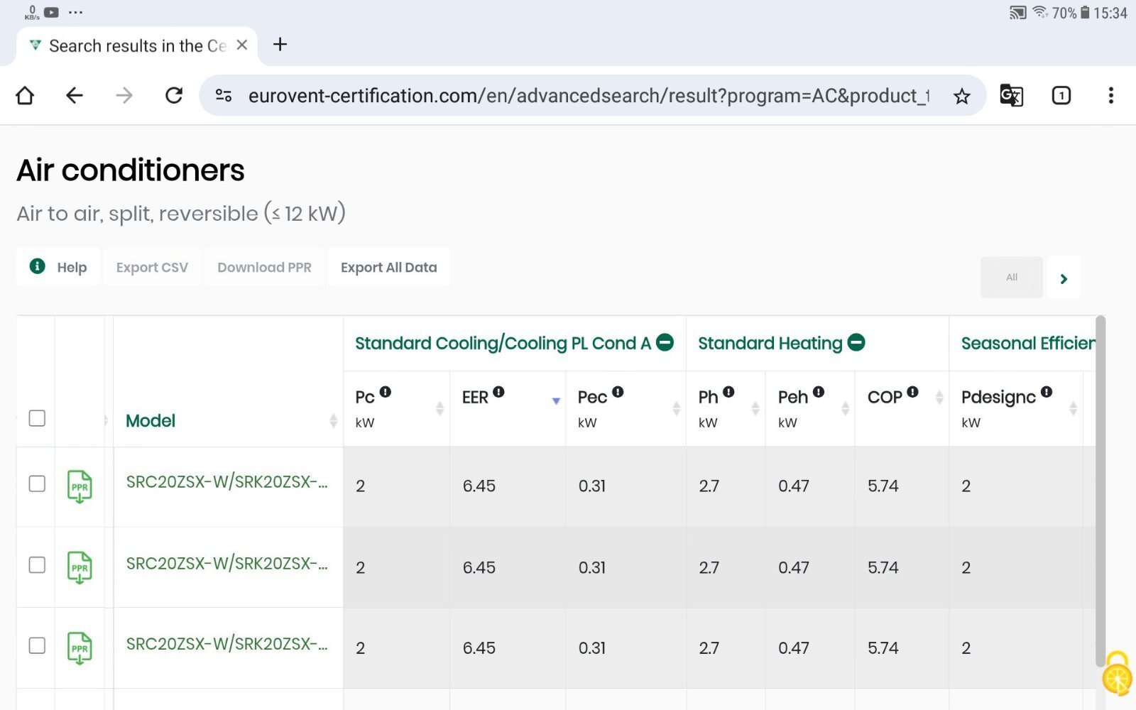Screen dimensions: 1136x710
Task: Sort table by Model column
Action: 333,421
